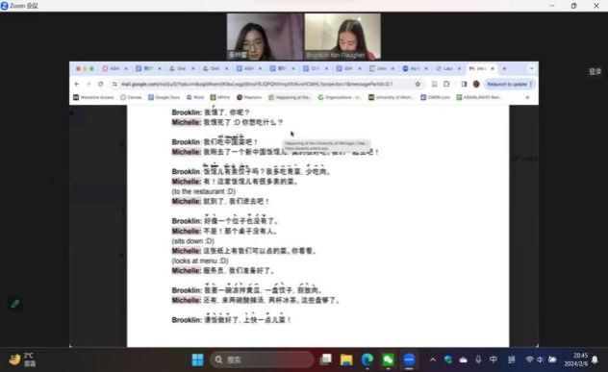Open Task View on the taskbar
The image size is (608, 372).
326,360
